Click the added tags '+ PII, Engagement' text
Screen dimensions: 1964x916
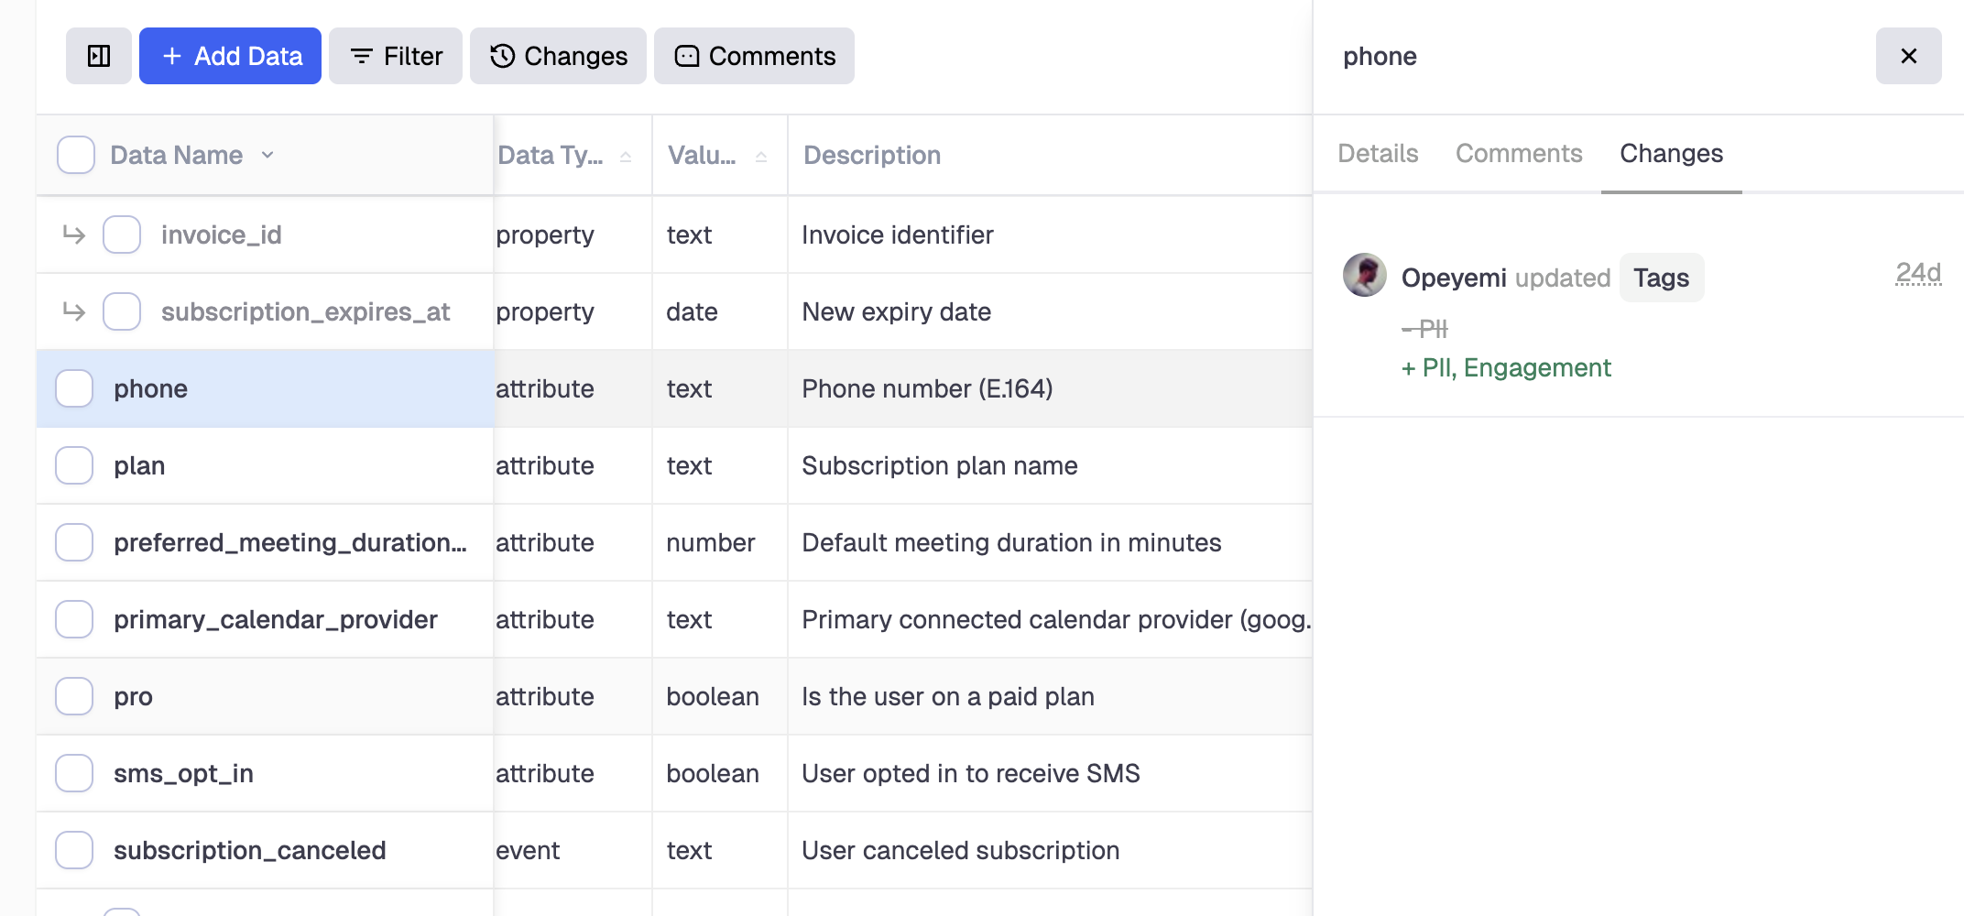(1506, 367)
